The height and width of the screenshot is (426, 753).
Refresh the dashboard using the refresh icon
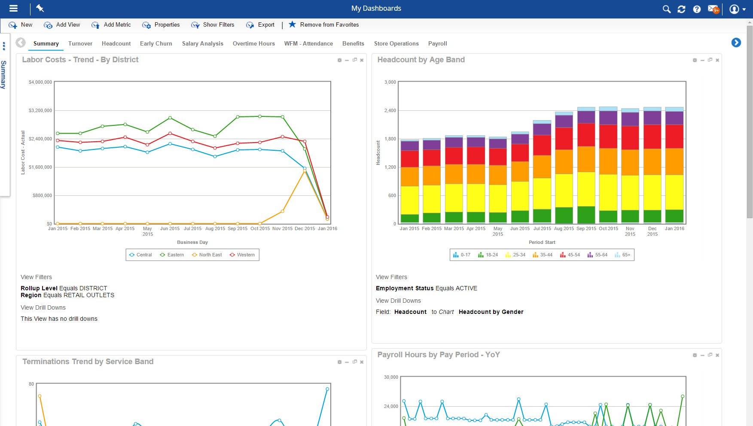click(682, 9)
